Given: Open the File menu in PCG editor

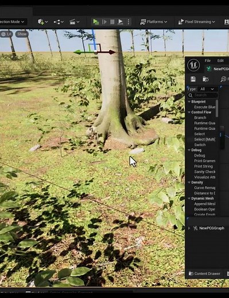Looking at the screenshot, I should coord(208,61).
